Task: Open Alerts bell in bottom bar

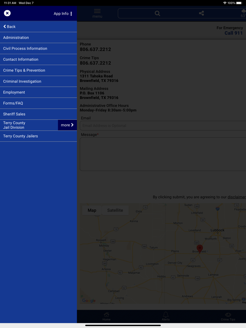Action: (166, 316)
